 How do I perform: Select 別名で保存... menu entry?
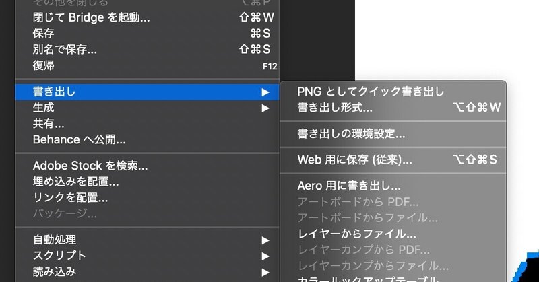147,49
